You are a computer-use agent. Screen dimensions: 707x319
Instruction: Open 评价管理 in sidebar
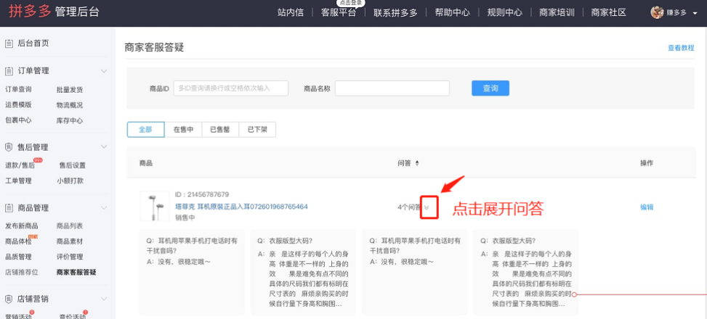(70, 257)
